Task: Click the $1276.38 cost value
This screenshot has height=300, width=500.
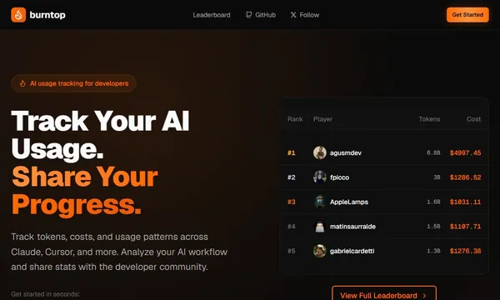Action: coord(465,251)
